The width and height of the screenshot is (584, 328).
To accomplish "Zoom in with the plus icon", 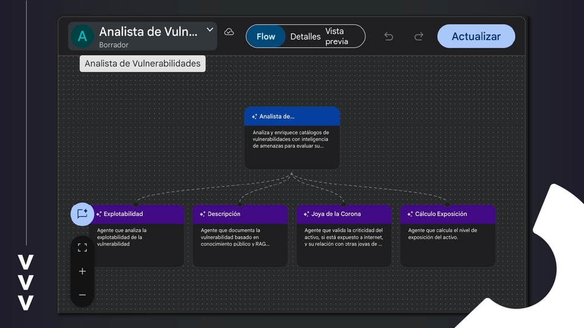I will point(83,271).
